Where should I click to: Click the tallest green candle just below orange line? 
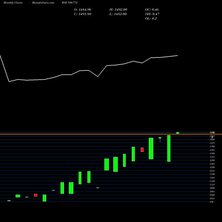pos(169,148)
